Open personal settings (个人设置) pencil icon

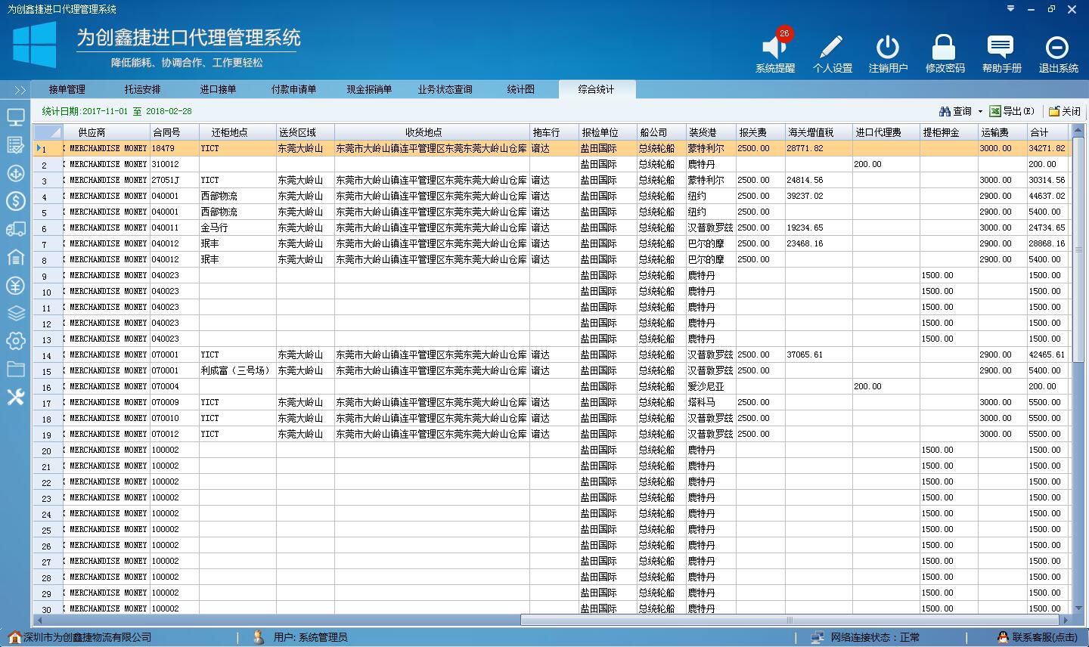[x=832, y=50]
